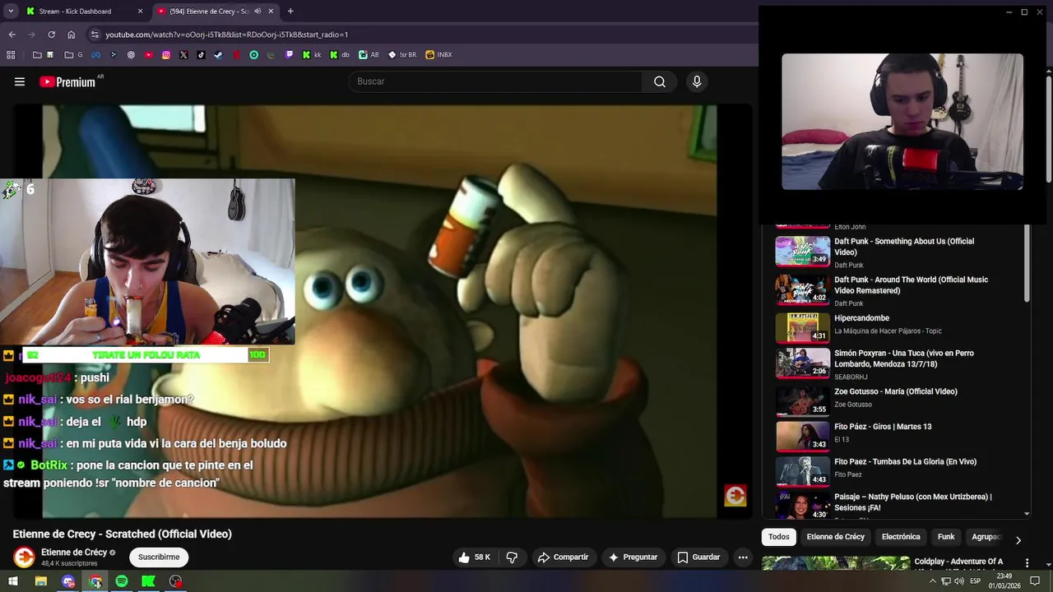Open the YouTube bookmark in bookmarks bar
Viewport: 1053px width, 592px height.
[149, 55]
